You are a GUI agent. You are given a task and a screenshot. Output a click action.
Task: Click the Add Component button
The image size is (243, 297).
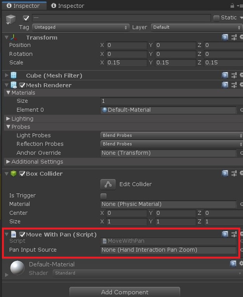coord(125,292)
